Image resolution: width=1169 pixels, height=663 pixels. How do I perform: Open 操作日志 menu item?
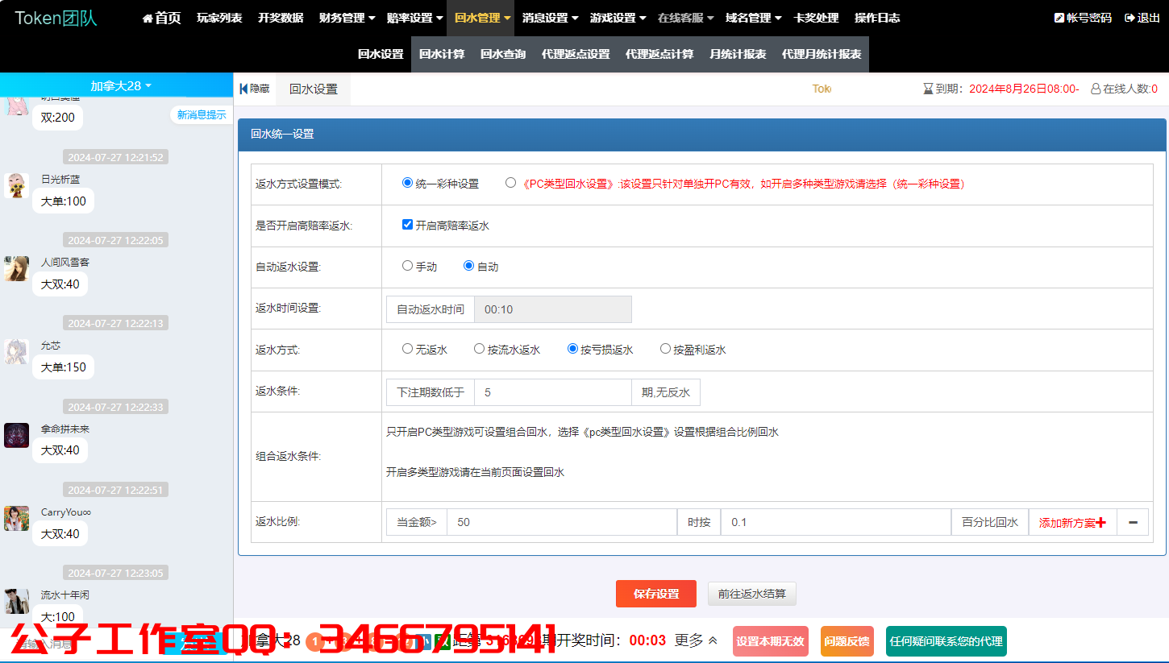tap(877, 18)
